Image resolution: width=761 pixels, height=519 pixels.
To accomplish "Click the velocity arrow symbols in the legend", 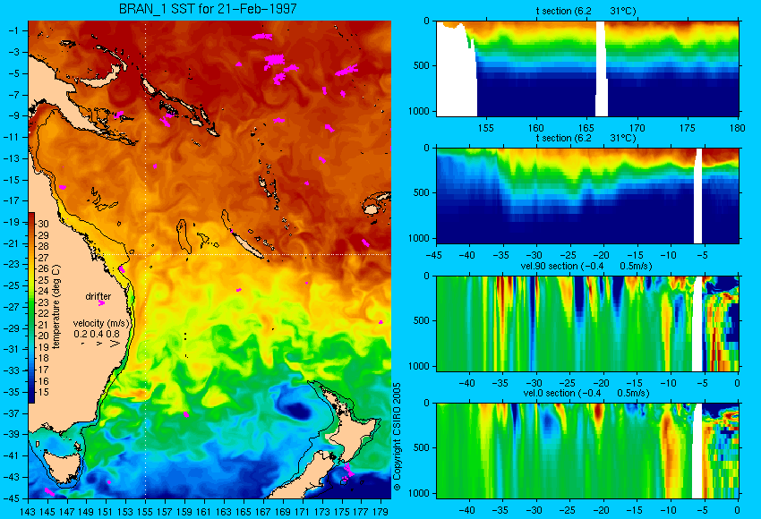I will click(x=100, y=344).
